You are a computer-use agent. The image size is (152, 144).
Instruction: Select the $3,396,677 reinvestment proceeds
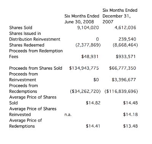click(x=124, y=80)
